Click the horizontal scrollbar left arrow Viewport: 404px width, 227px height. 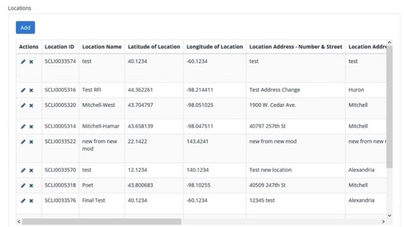click(19, 222)
